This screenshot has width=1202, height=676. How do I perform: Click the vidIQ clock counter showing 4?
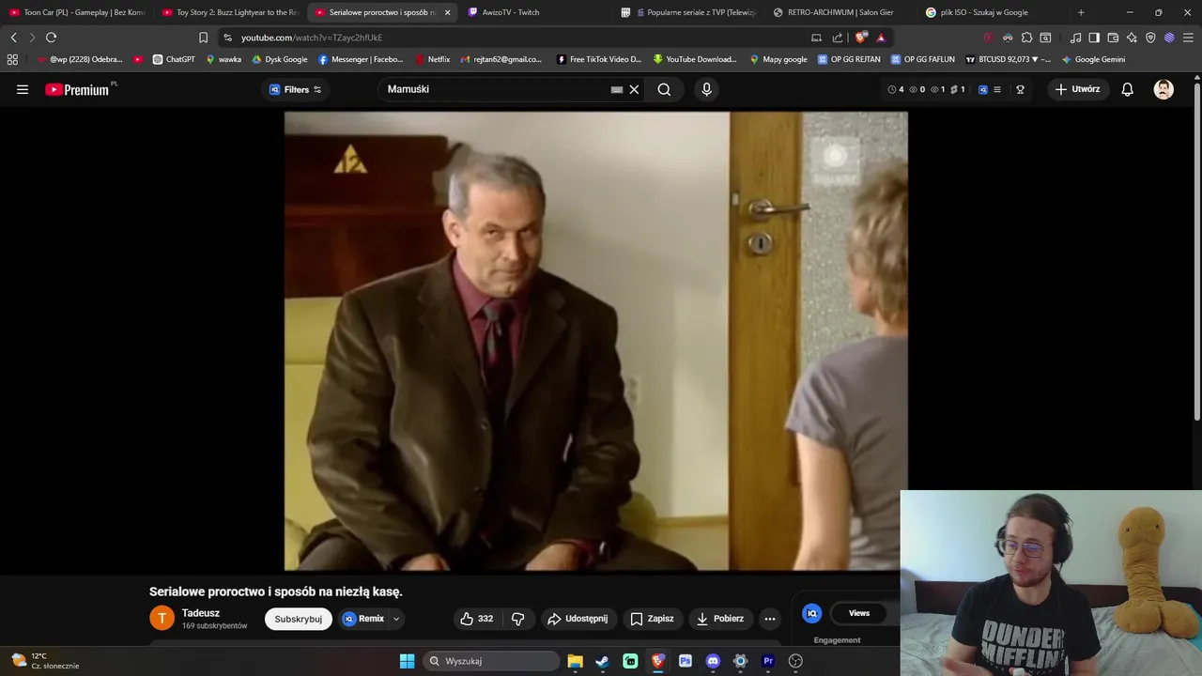click(x=896, y=89)
